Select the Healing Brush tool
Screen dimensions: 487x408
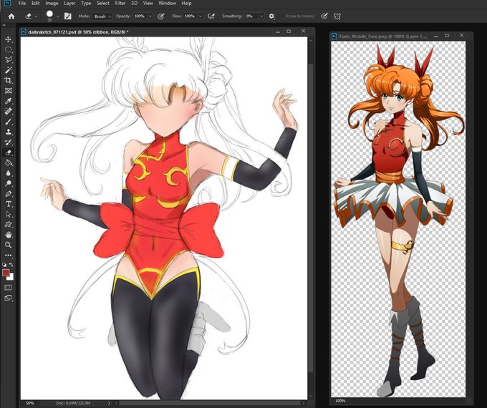pos(9,111)
